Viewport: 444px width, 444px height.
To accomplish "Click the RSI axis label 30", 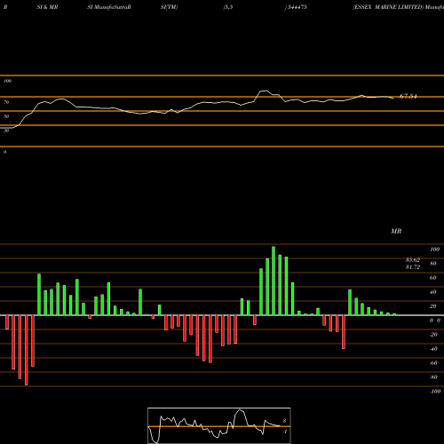I will (x=6, y=131).
